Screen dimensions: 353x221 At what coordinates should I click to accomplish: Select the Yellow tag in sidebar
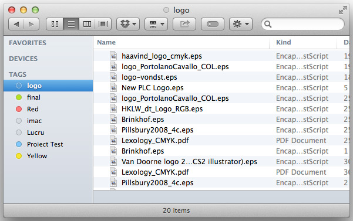[x=48, y=156]
